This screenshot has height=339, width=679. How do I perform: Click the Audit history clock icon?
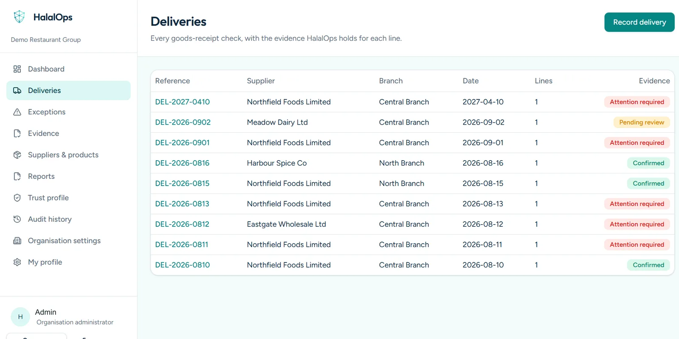point(17,219)
